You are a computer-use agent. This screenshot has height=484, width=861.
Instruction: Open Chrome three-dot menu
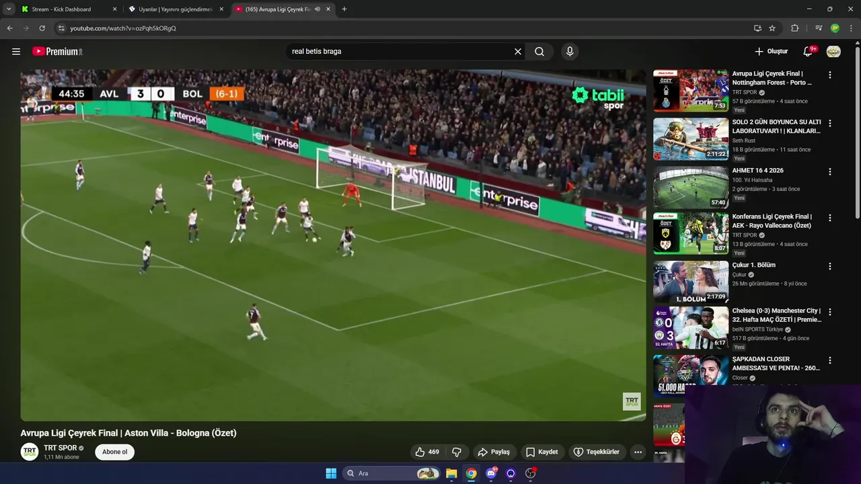coord(852,28)
